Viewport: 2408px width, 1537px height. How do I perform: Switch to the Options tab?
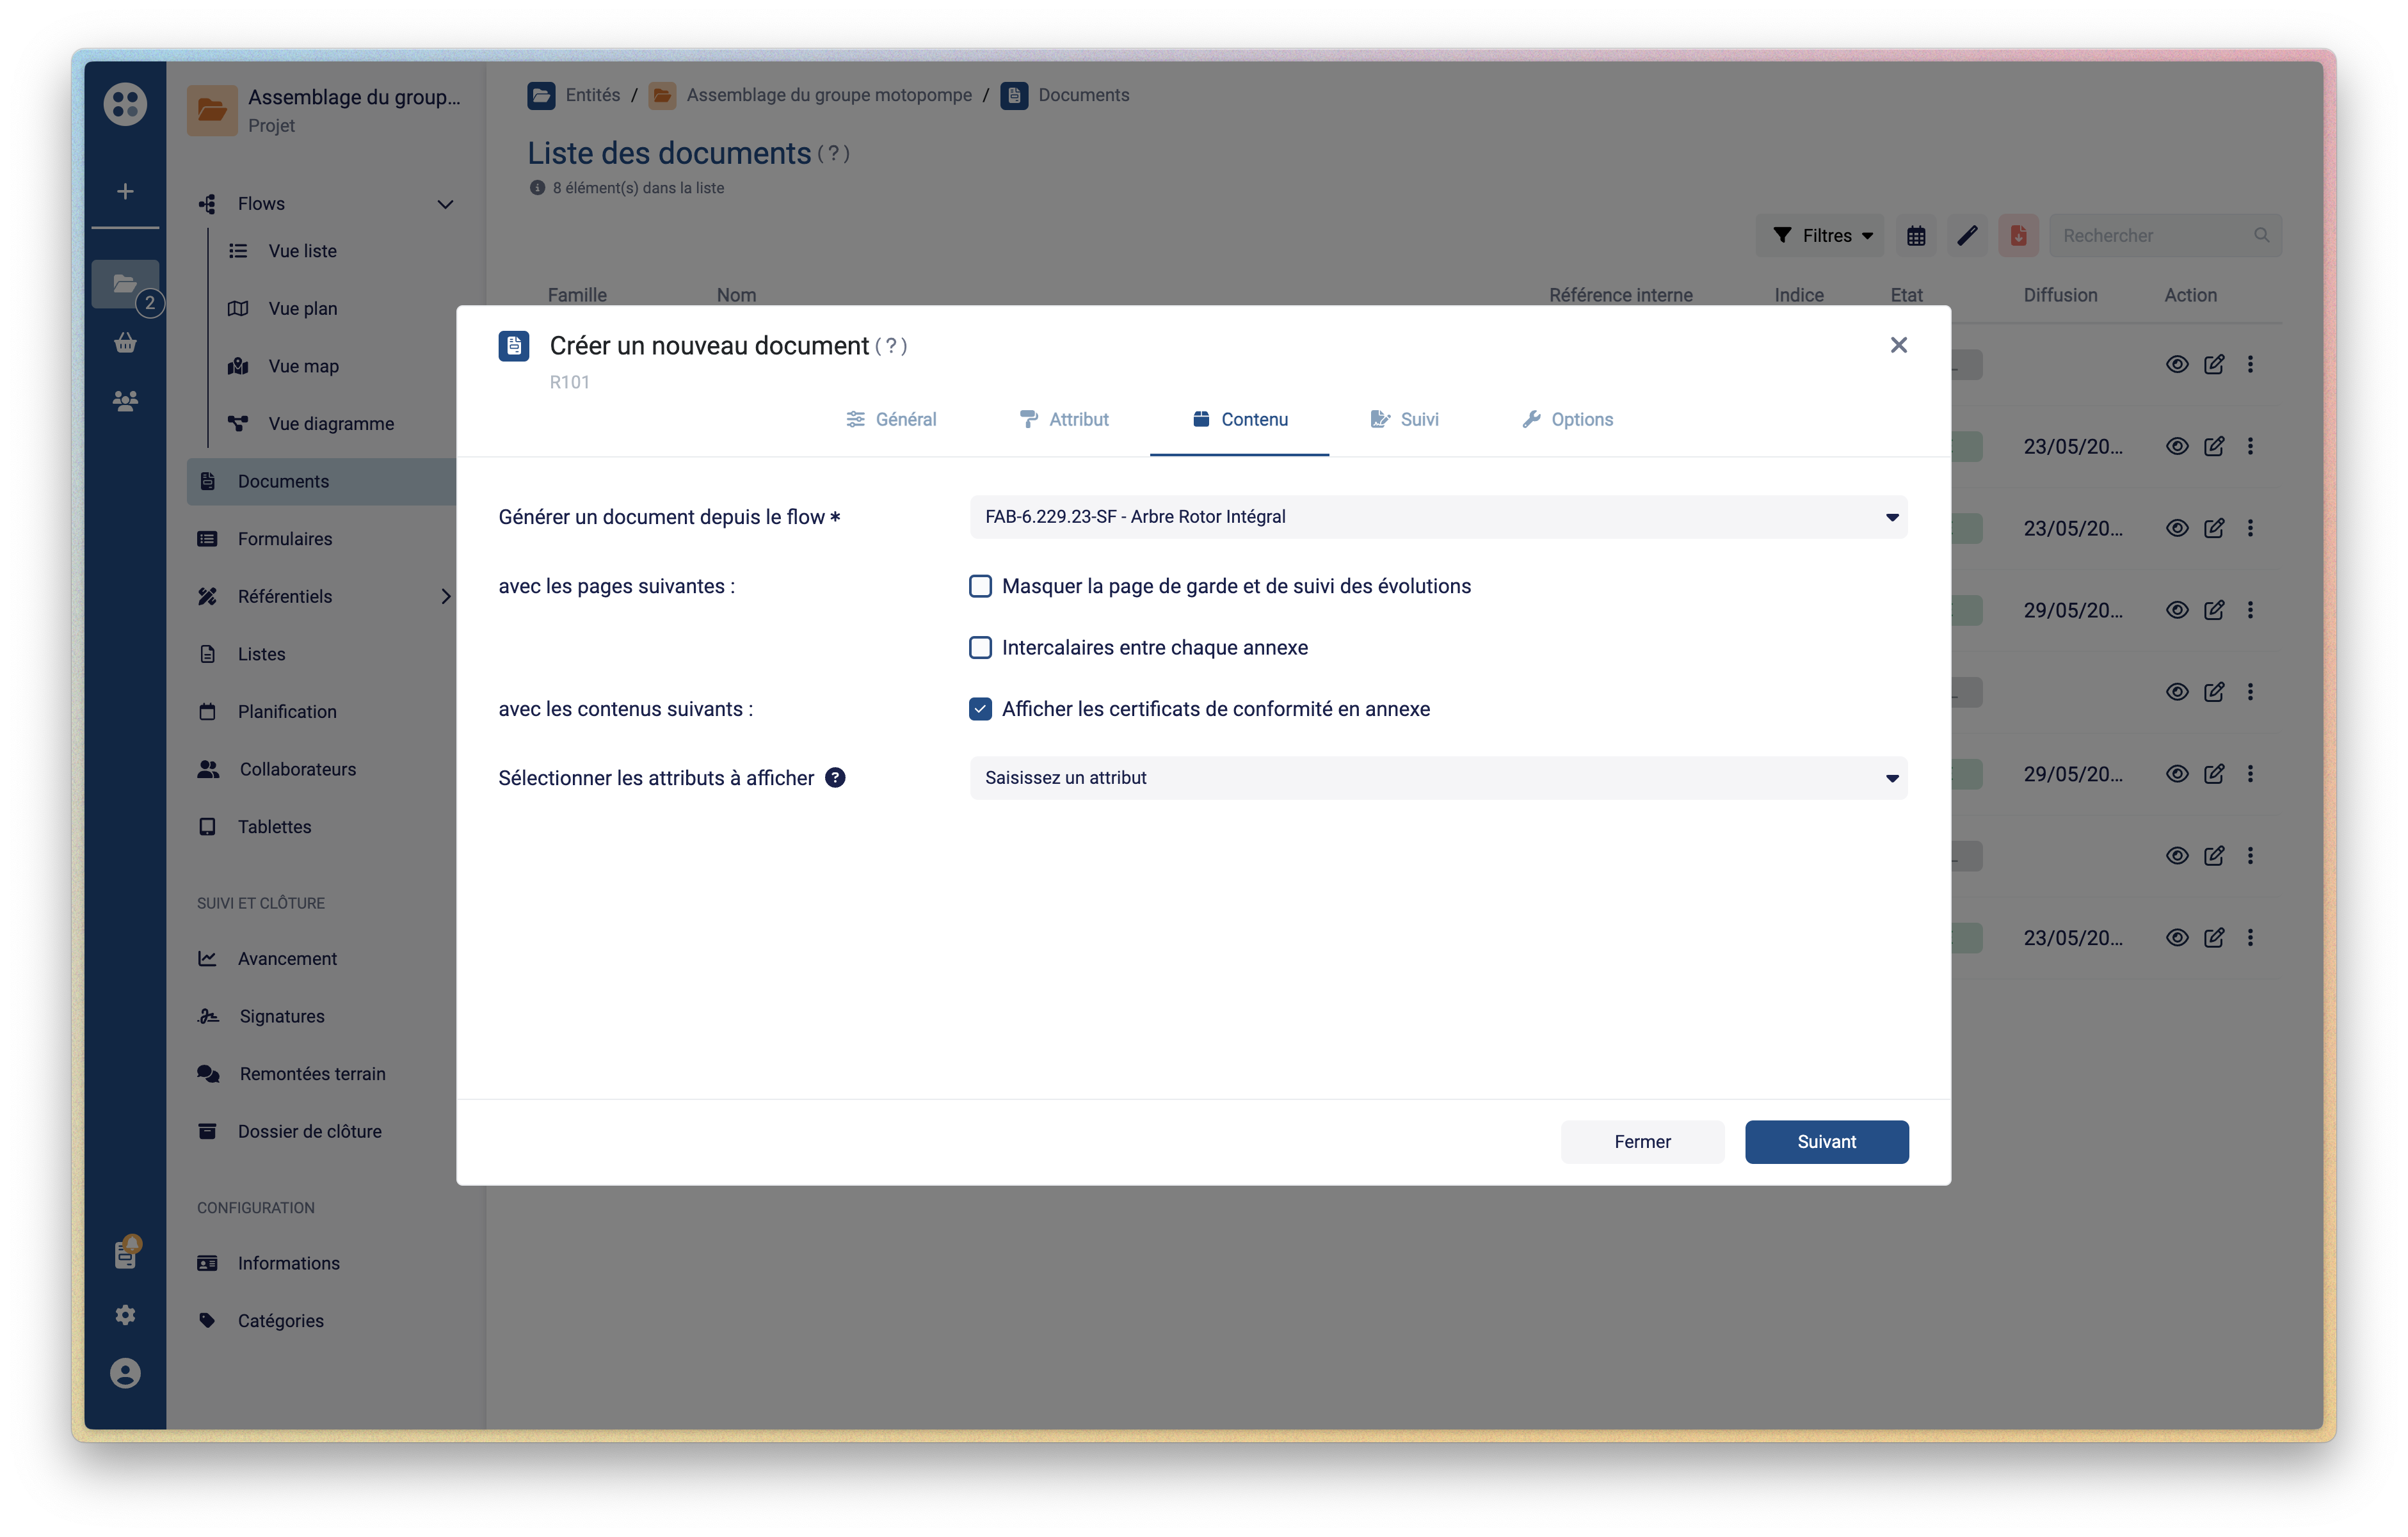tap(1567, 420)
